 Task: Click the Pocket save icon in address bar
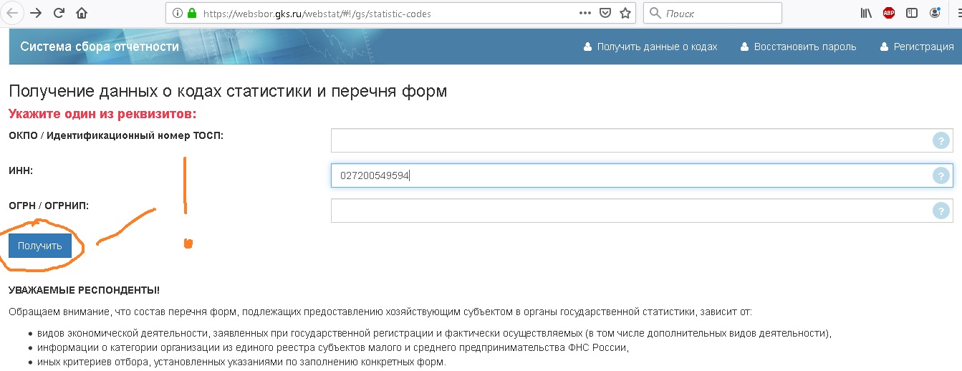coord(605,13)
